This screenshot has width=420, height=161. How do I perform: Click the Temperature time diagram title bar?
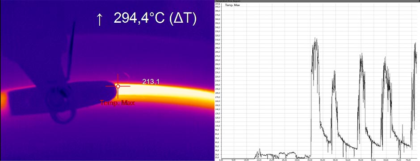(317, 1)
